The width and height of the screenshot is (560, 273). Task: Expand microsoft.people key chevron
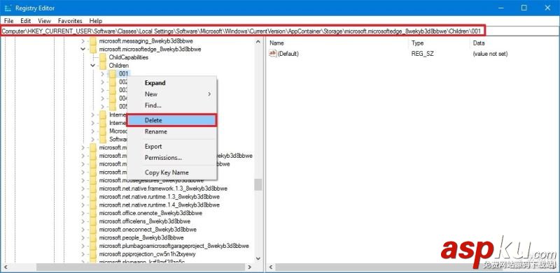pos(83,237)
